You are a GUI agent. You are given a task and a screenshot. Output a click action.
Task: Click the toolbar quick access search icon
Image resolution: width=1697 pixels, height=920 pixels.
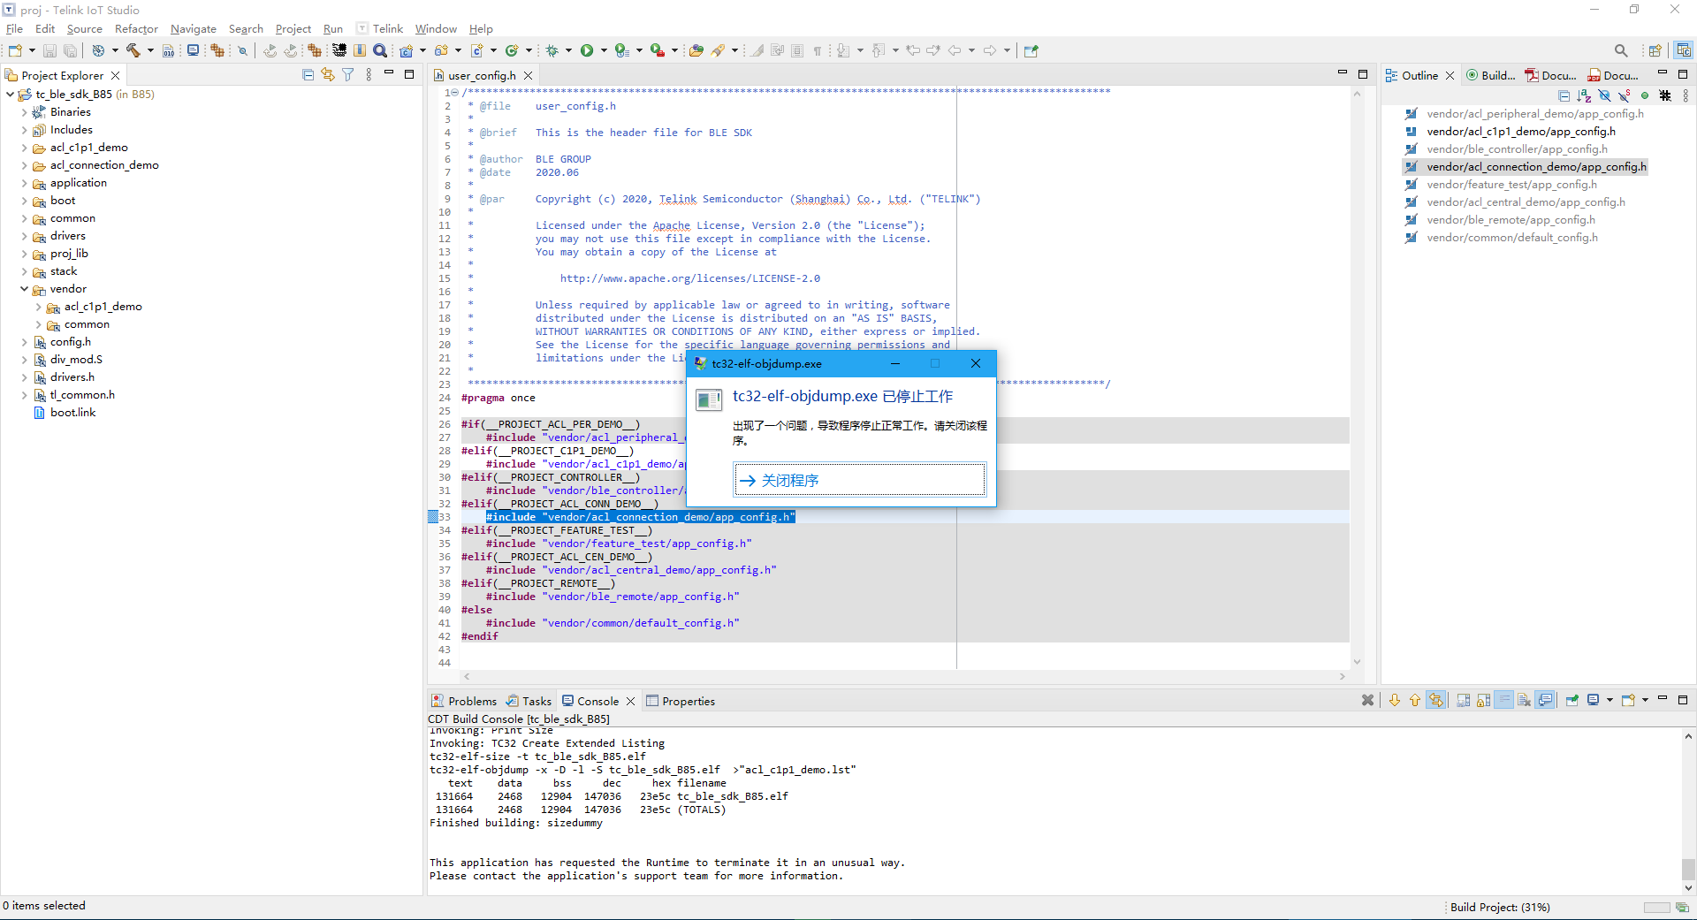(x=1621, y=50)
